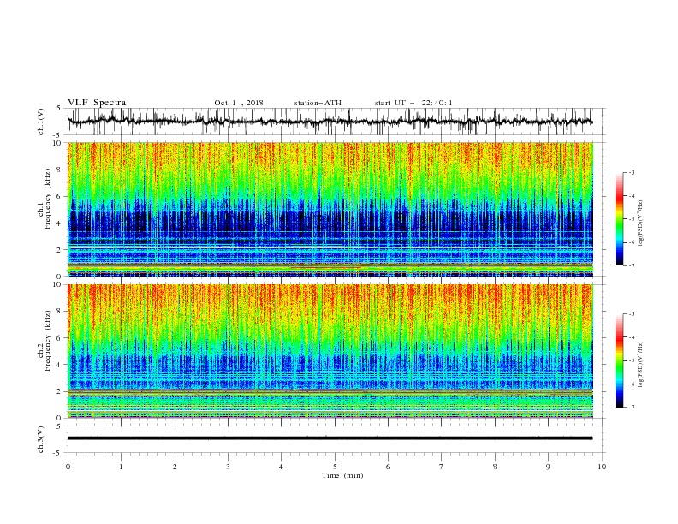Click the flat ch.3 voltage trace
The height and width of the screenshot is (524, 678).
tap(330, 438)
